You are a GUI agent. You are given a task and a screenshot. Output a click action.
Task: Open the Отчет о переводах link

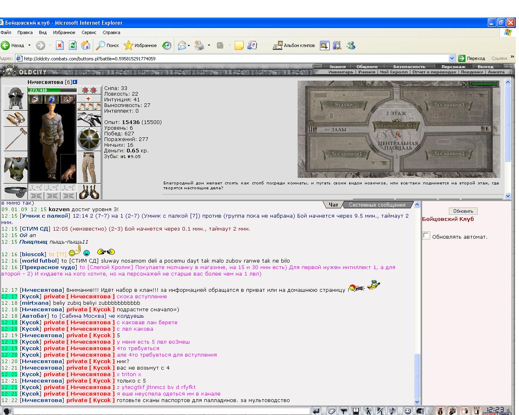click(434, 72)
